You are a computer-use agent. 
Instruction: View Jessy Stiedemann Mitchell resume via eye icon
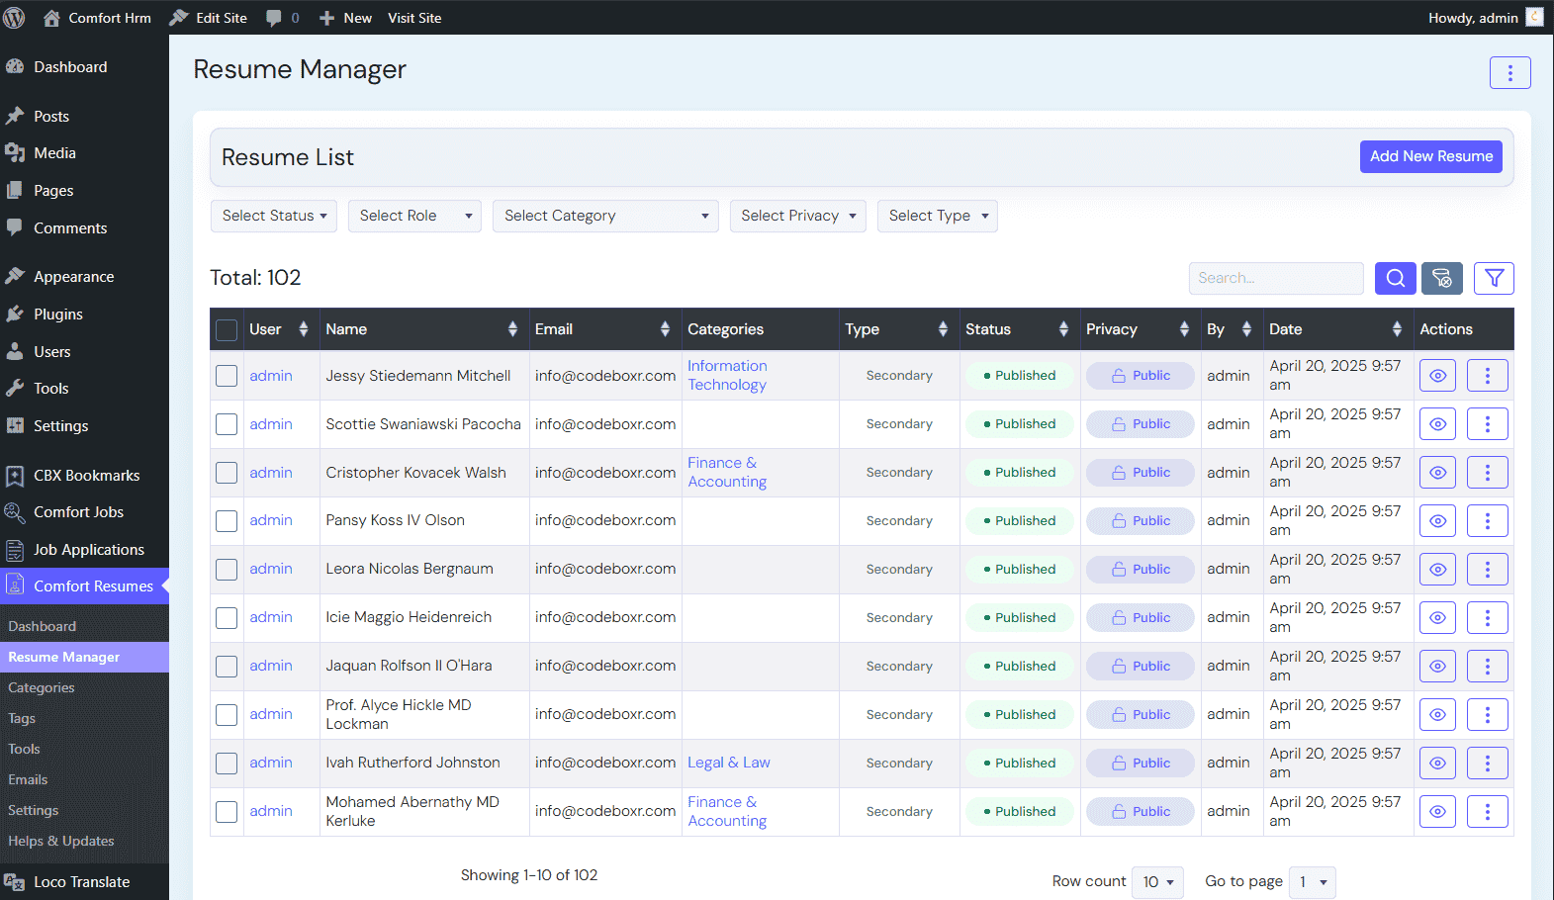click(x=1437, y=376)
